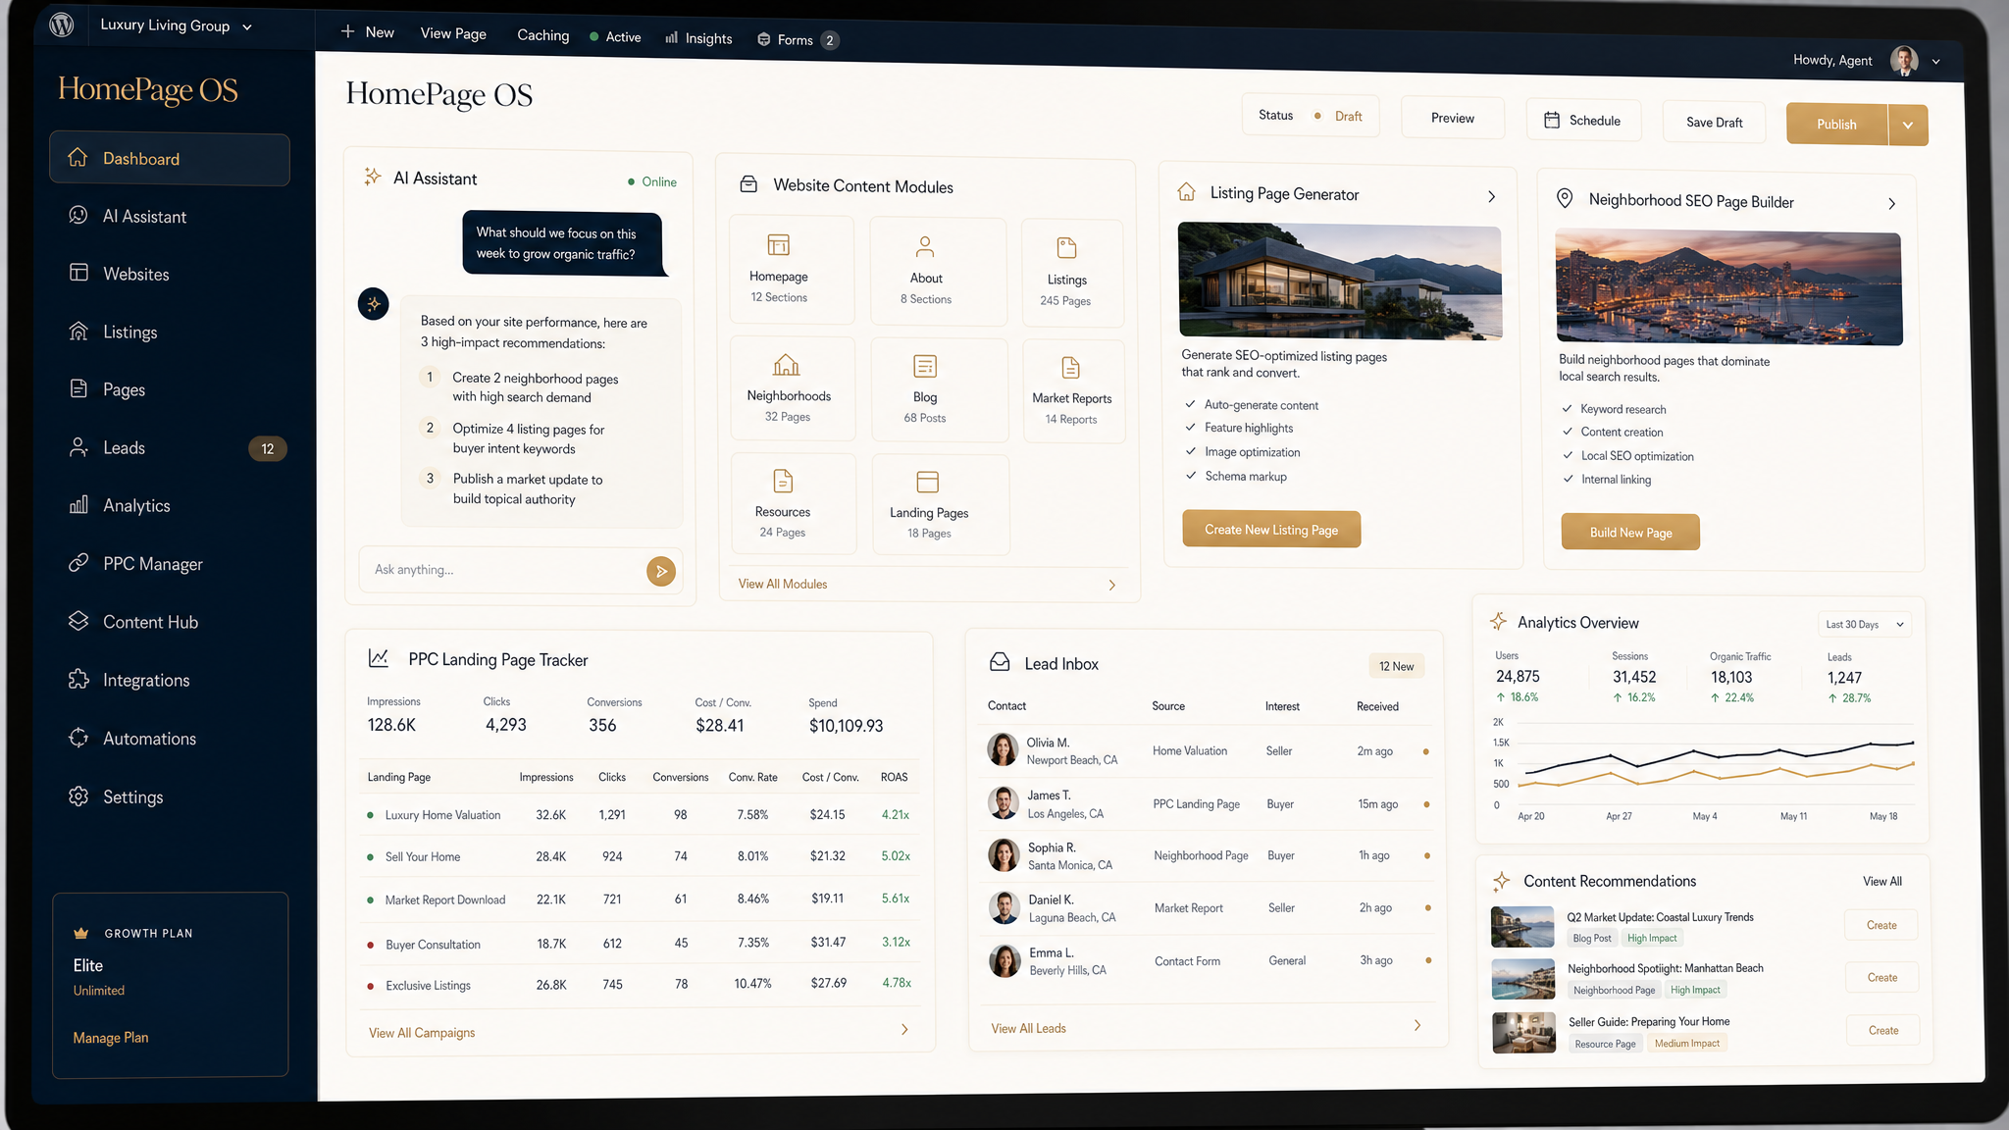2009x1130 pixels.
Task: Open the Market Reports module tile
Action: tap(1073, 391)
